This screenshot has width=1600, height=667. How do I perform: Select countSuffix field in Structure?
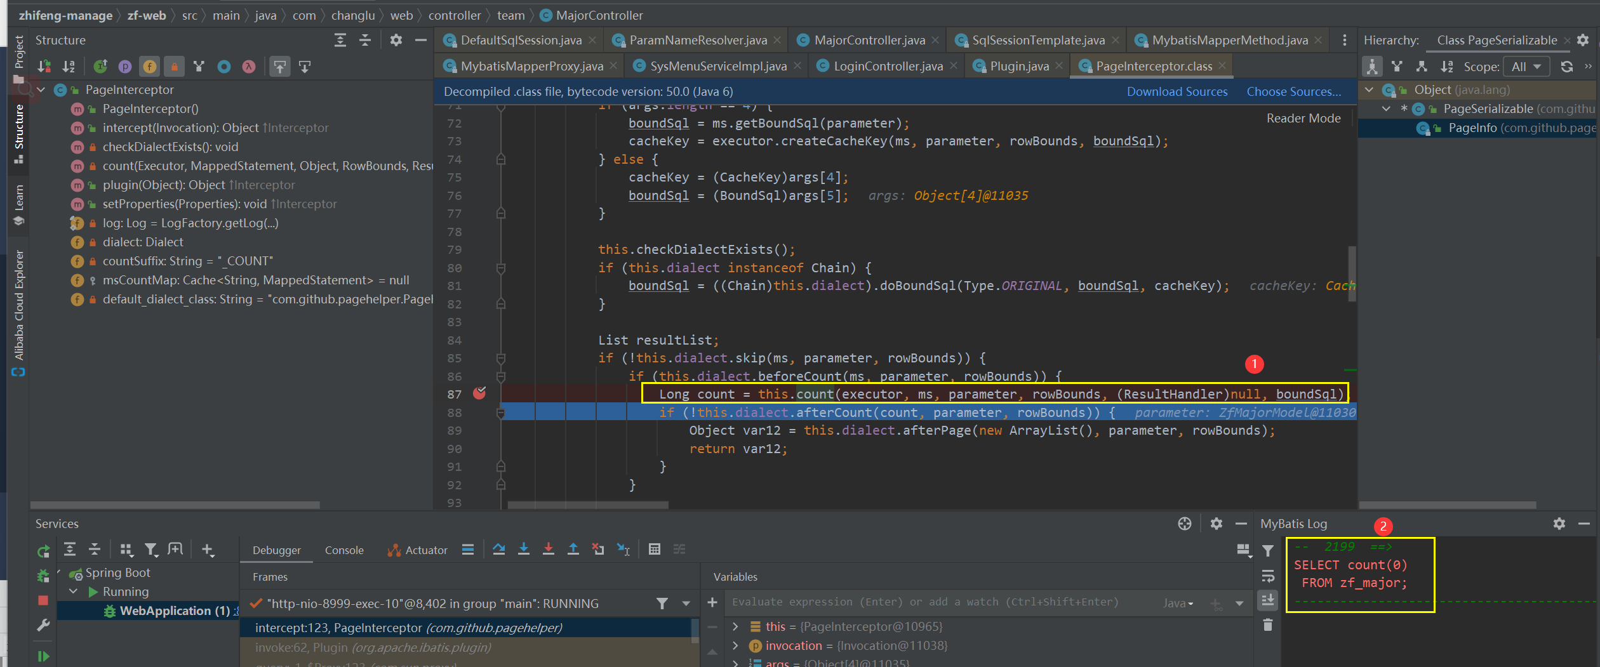point(188,261)
